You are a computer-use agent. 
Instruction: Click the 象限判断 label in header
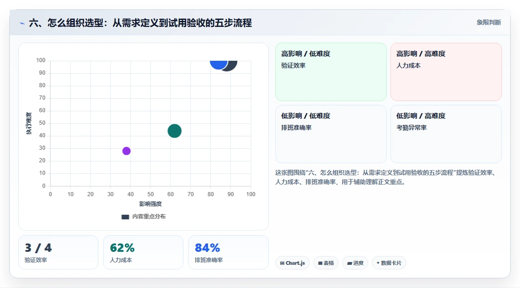coord(488,22)
